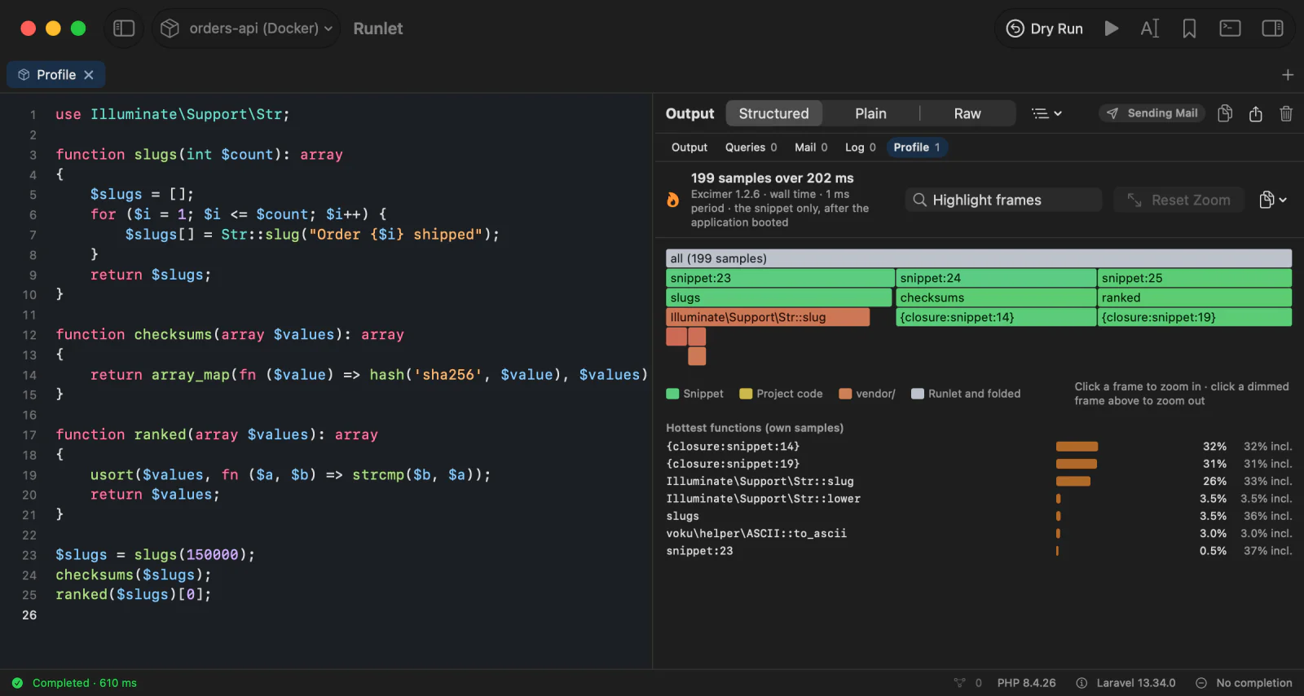
Task: Select the slugs flame frame
Action: [778, 297]
